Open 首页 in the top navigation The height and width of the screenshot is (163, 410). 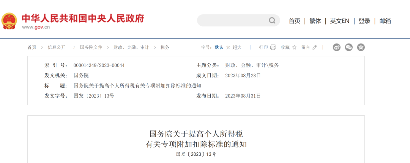click(x=295, y=21)
